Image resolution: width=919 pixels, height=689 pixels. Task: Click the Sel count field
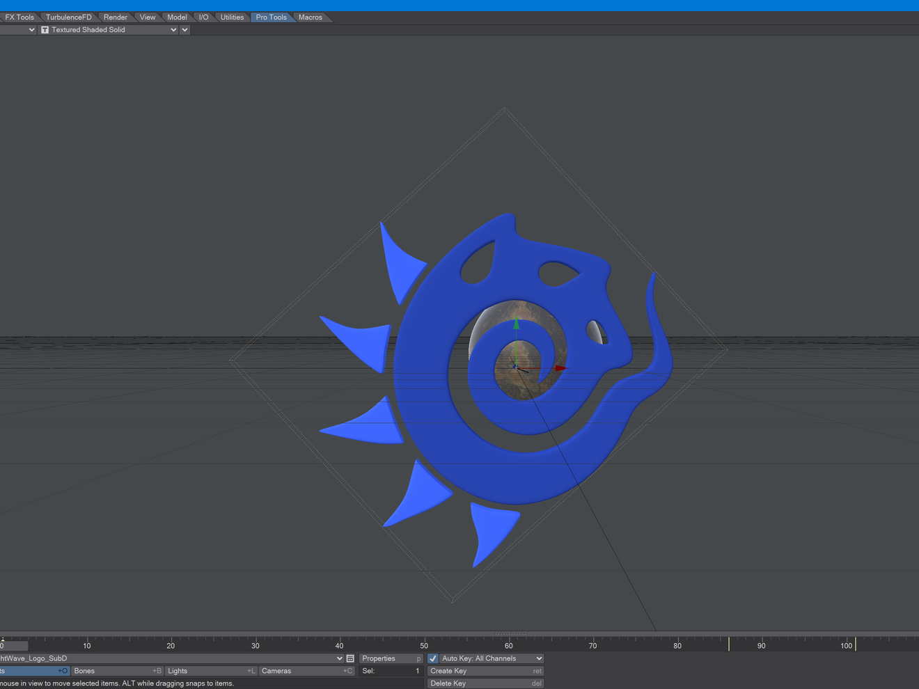[391, 671]
